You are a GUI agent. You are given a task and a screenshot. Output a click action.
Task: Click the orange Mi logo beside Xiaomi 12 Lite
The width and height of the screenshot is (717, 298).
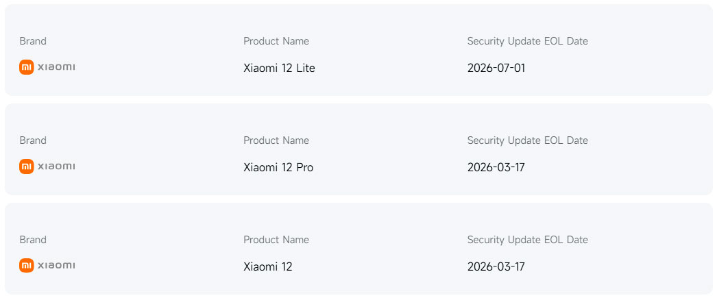pyautogui.click(x=26, y=67)
